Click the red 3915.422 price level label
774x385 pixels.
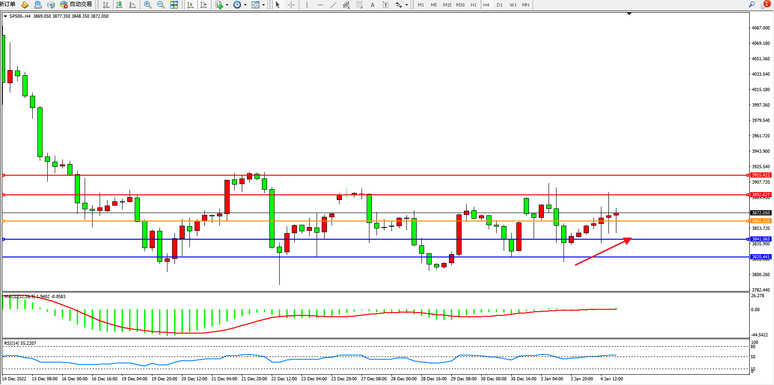coord(760,175)
